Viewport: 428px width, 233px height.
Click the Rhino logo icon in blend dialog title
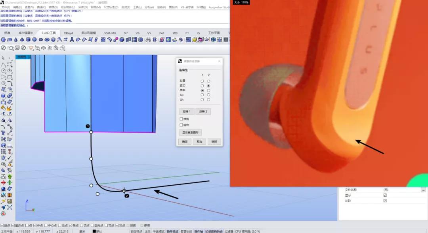(180, 61)
